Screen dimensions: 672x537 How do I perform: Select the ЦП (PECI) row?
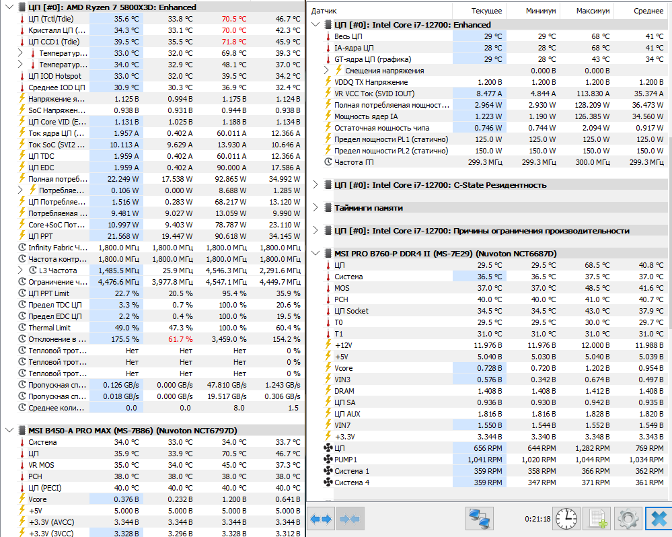tap(161, 488)
